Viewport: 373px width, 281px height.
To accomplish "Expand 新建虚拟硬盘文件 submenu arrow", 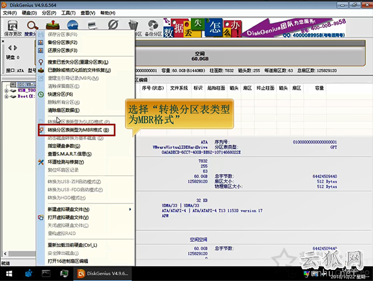I will tap(130, 209).
